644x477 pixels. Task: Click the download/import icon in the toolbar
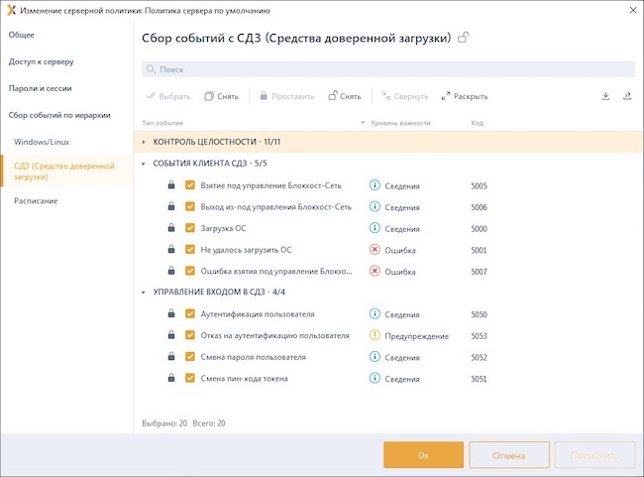[x=605, y=96]
